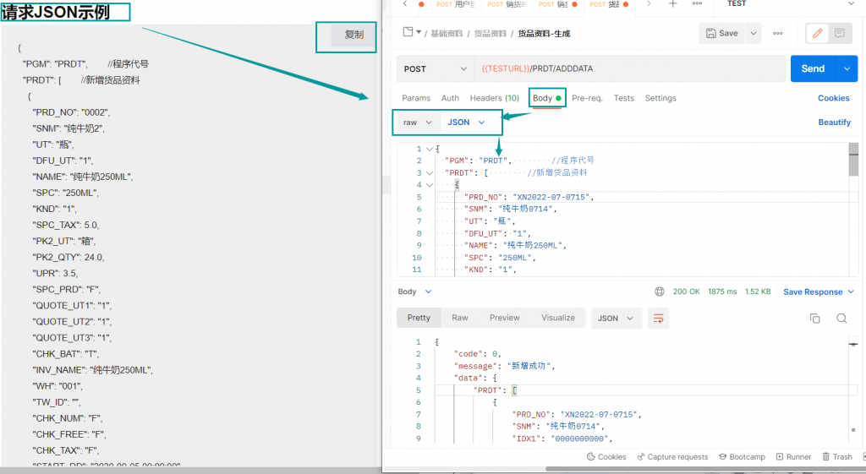Image resolution: width=866 pixels, height=474 pixels.
Task: Click the wrap lines icon in response
Action: click(659, 319)
